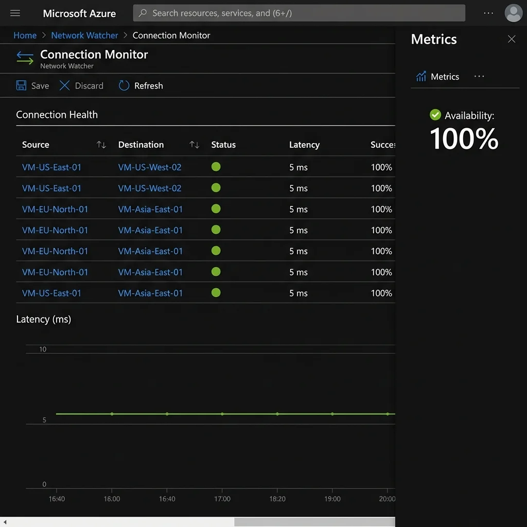Click the Microsoft Azure portal title

coord(79,13)
